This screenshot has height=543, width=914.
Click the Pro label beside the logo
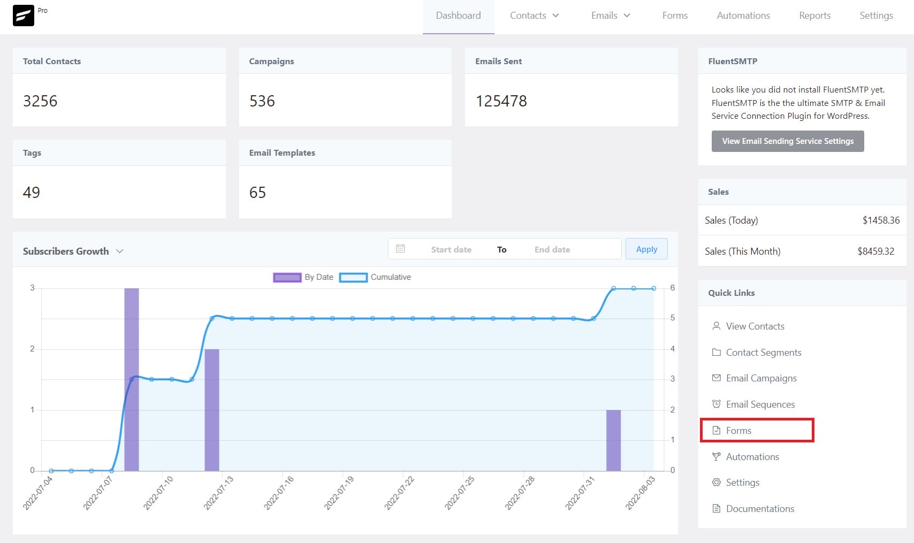(x=43, y=10)
